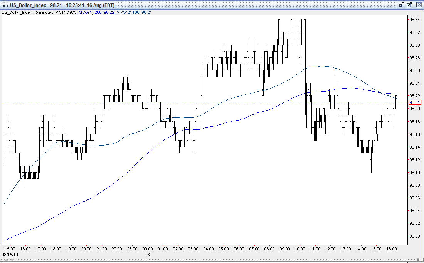Click the 98.04 price axis label
Viewport: 424px width, 263px height.
tap(414, 211)
